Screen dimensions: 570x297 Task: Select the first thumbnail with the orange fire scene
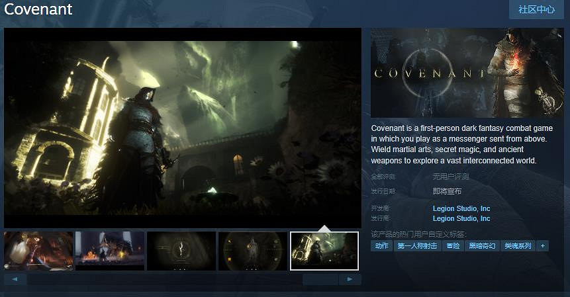click(38, 251)
